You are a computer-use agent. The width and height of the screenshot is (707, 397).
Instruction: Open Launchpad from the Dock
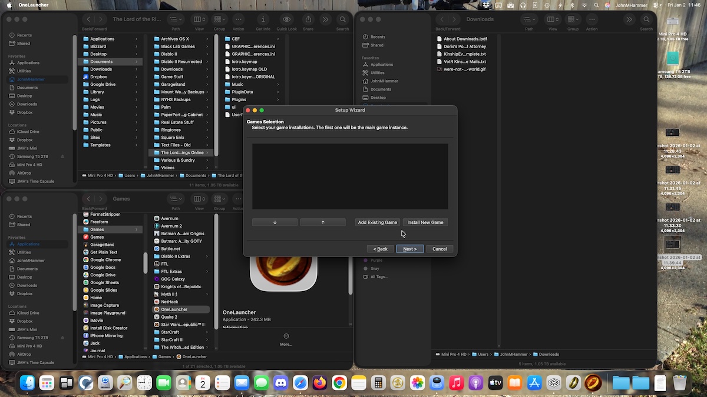47,383
